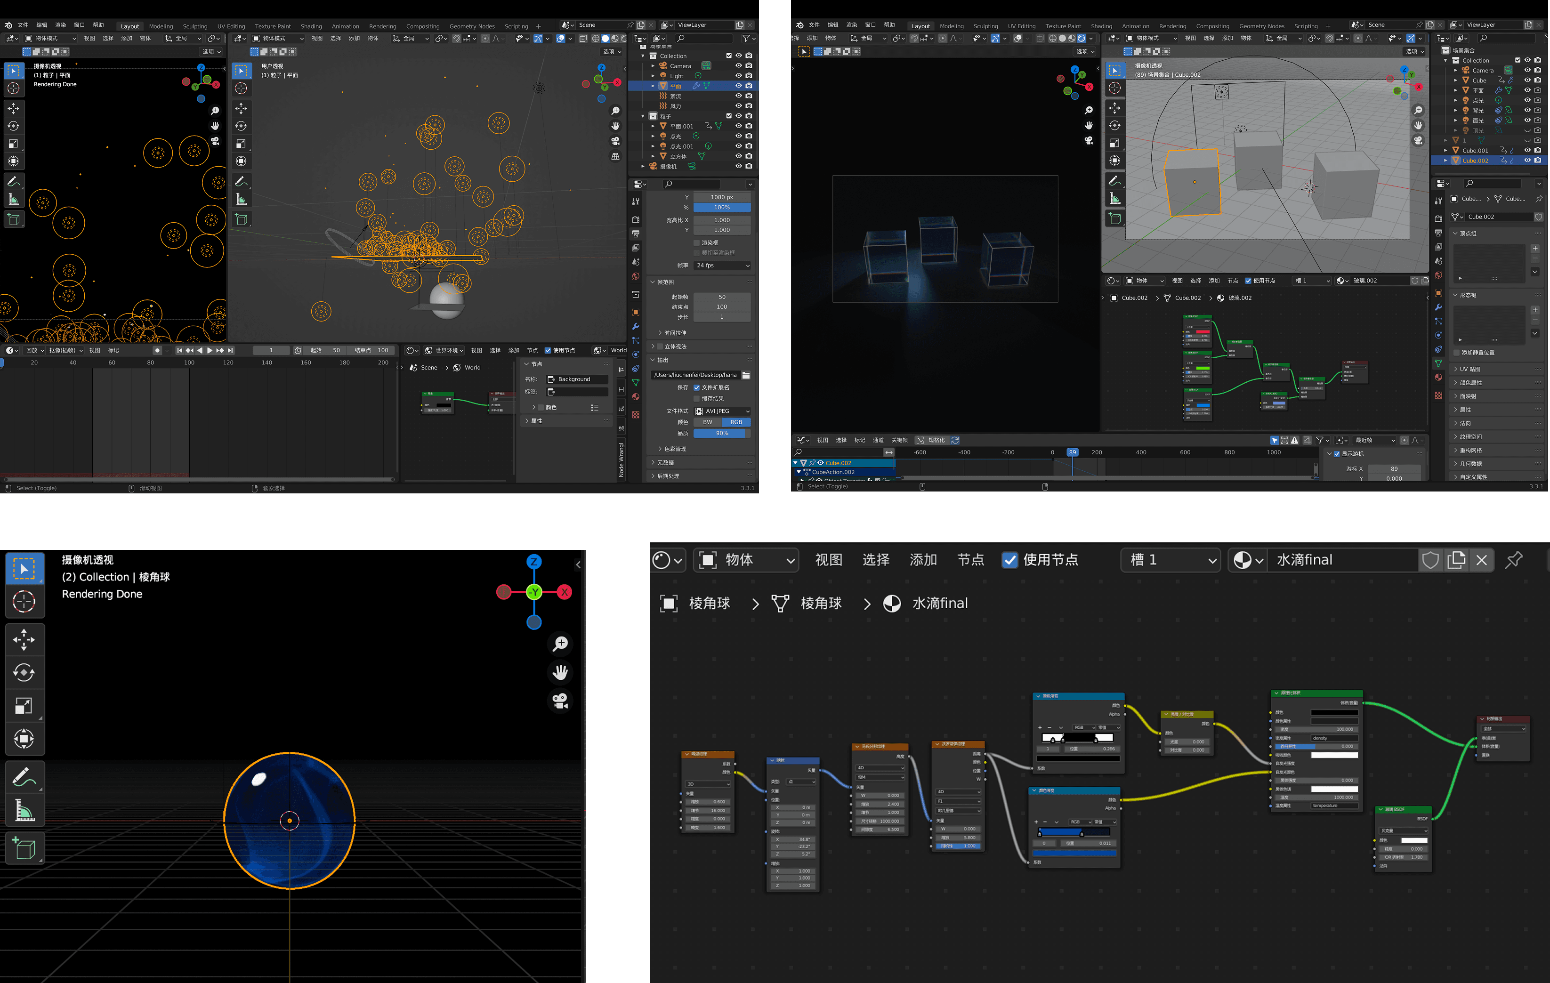Toggle the 使用节点 checkbox in material editor
Screen dimensions: 1550x983
1010,560
